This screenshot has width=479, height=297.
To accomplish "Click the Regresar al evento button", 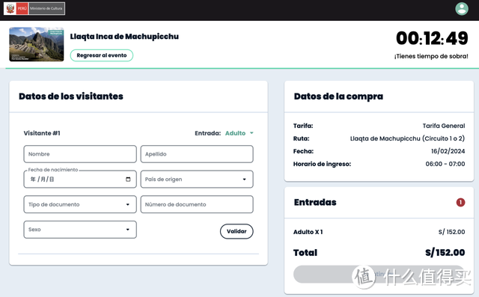I will pyautogui.click(x=102, y=55).
